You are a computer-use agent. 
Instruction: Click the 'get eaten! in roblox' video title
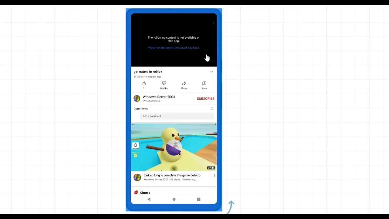(148, 72)
